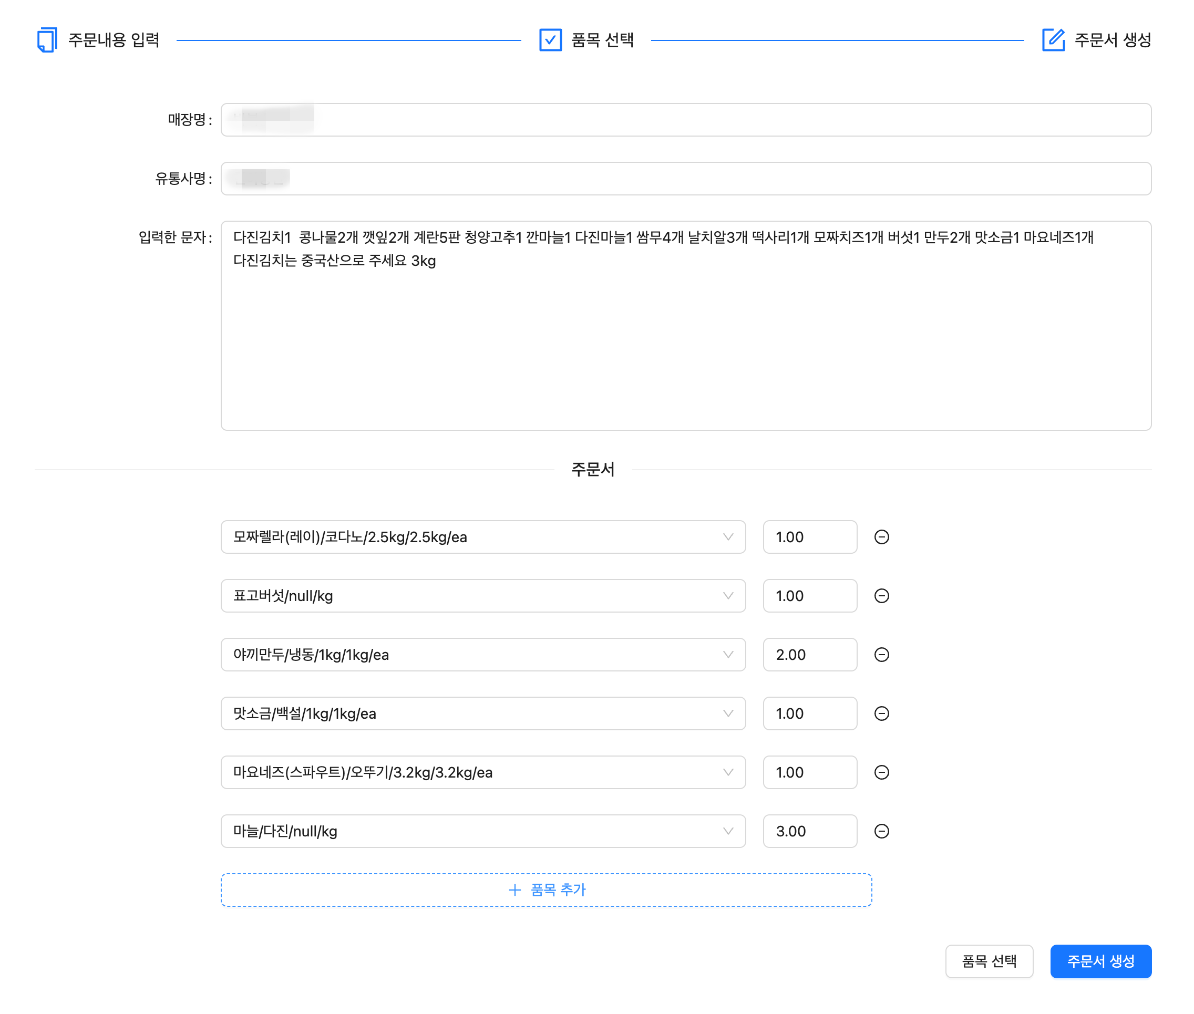
Task: Click the 입력한 문자 label
Action: [x=176, y=237]
